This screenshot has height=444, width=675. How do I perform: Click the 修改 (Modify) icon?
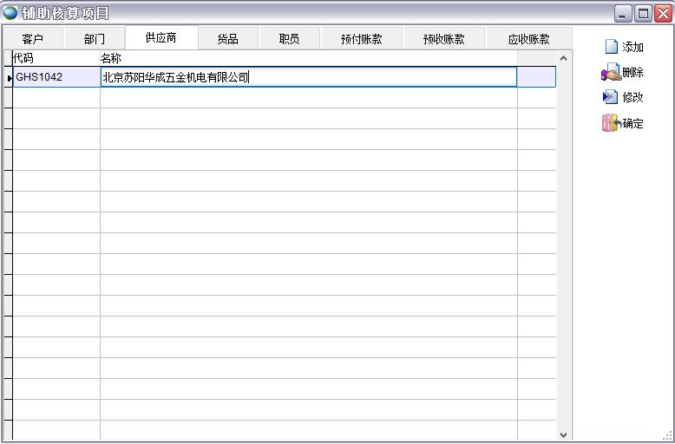[x=611, y=97]
